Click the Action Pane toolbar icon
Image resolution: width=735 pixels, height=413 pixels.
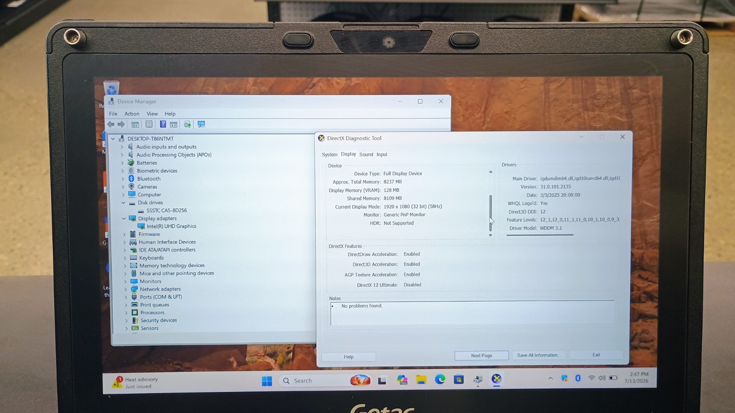pyautogui.click(x=174, y=124)
